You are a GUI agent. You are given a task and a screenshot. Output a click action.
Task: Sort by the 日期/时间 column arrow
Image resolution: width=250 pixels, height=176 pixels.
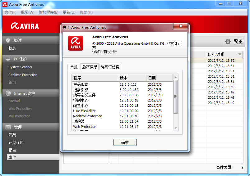coord(240,54)
